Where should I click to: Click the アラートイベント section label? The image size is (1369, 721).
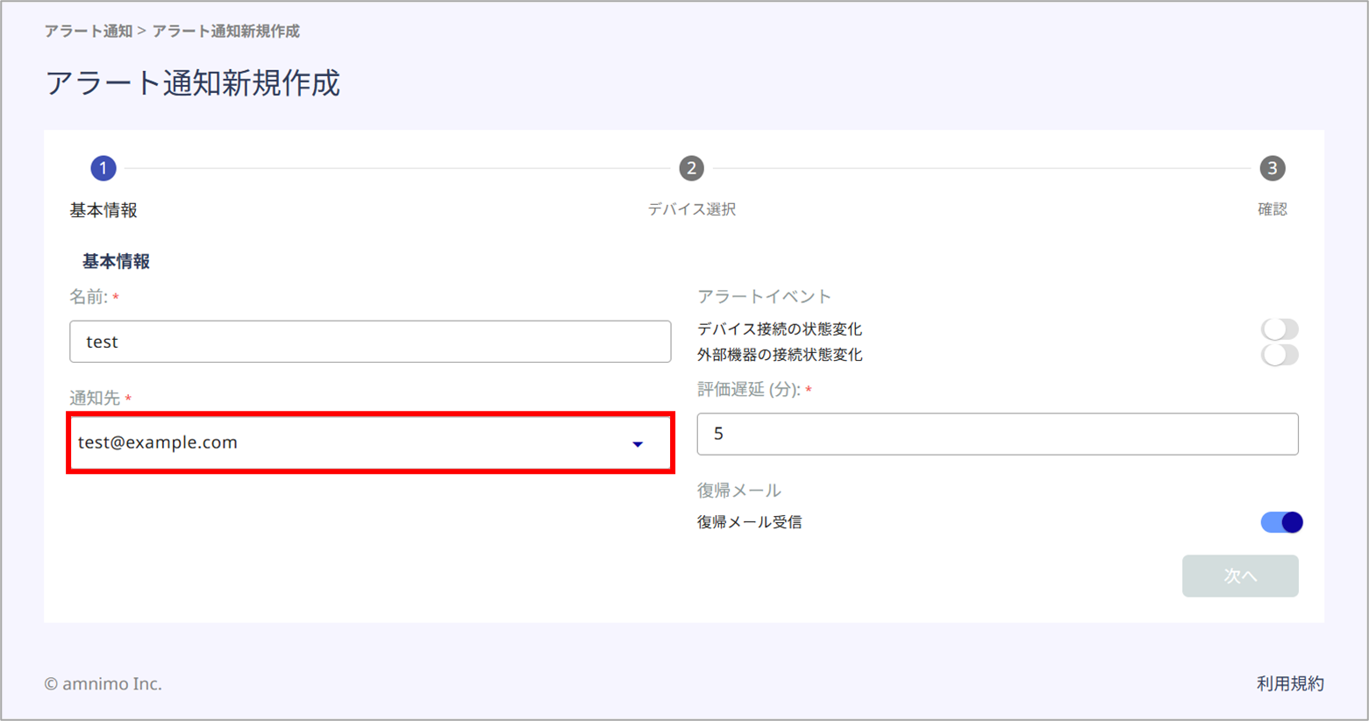tap(764, 296)
